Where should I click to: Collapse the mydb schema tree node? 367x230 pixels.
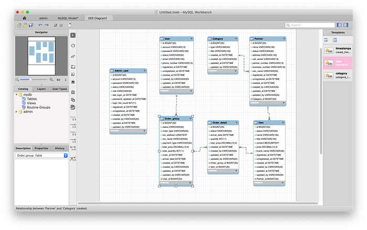click(17, 94)
